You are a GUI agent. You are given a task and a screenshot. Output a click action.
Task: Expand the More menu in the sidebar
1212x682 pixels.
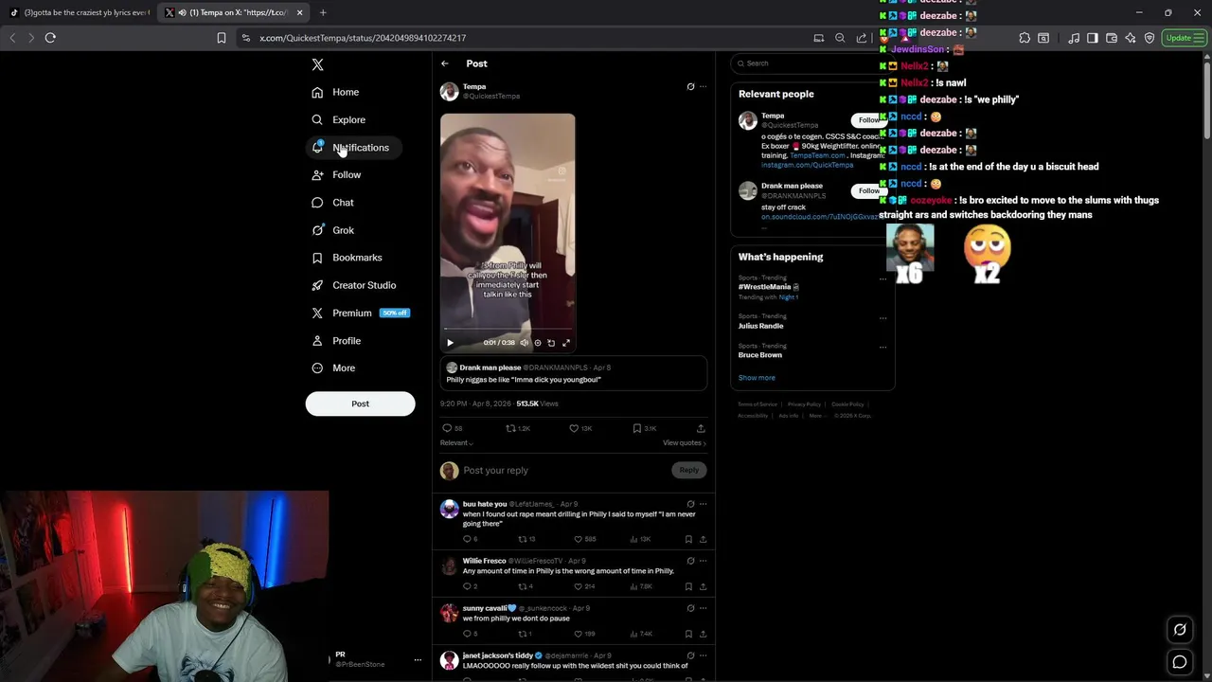(x=334, y=368)
